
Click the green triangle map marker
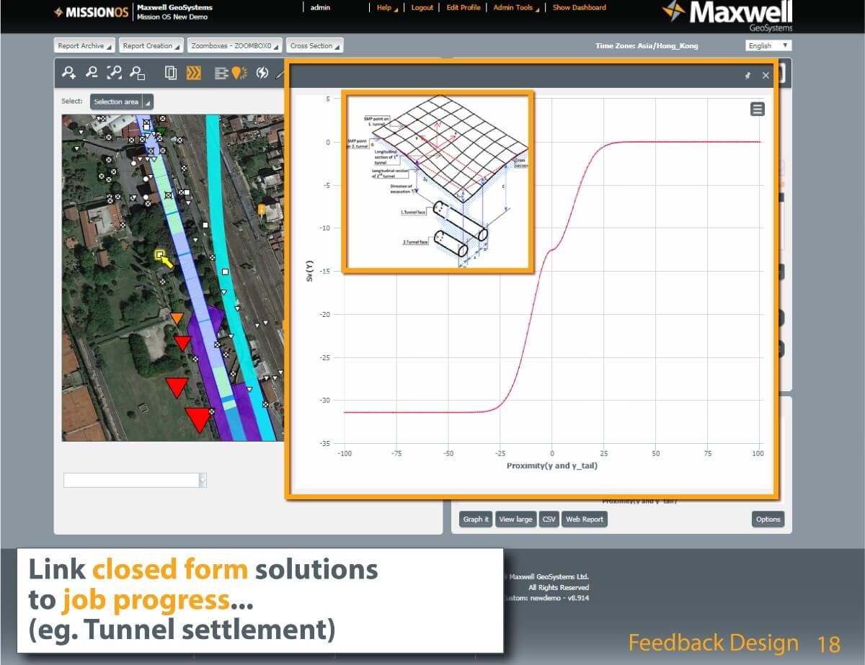tap(161, 132)
